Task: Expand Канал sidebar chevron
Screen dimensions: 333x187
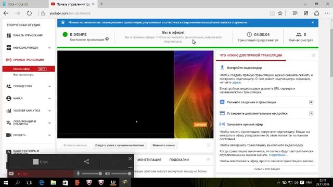Action: click(49, 98)
